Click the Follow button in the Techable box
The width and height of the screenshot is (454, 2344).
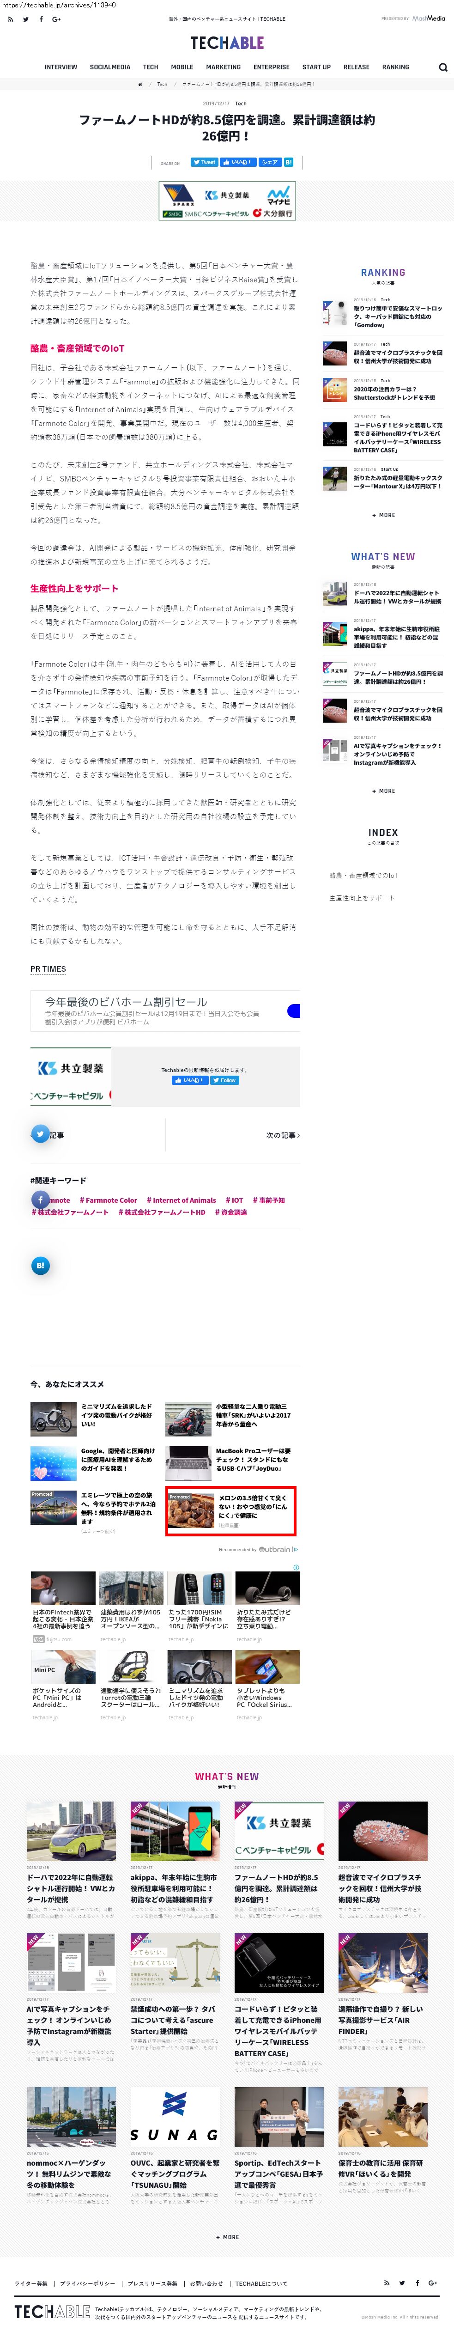click(225, 1080)
